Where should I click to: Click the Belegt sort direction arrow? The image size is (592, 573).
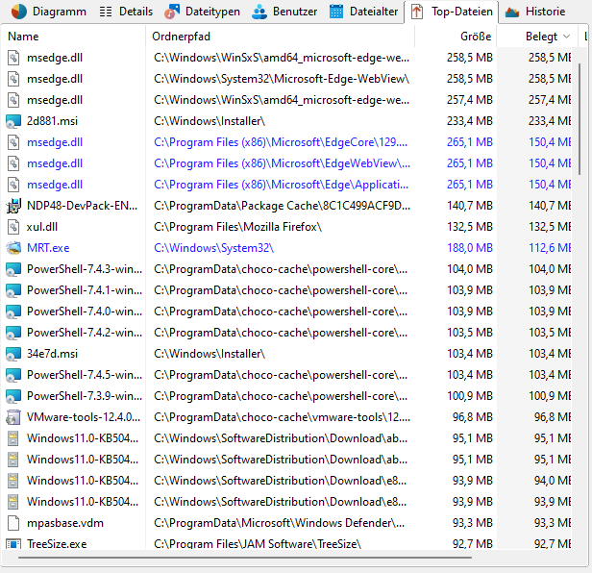click(566, 37)
